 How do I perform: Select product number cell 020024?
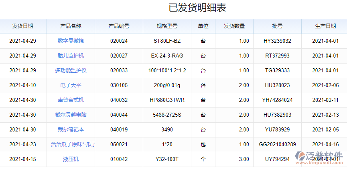pos(119,41)
